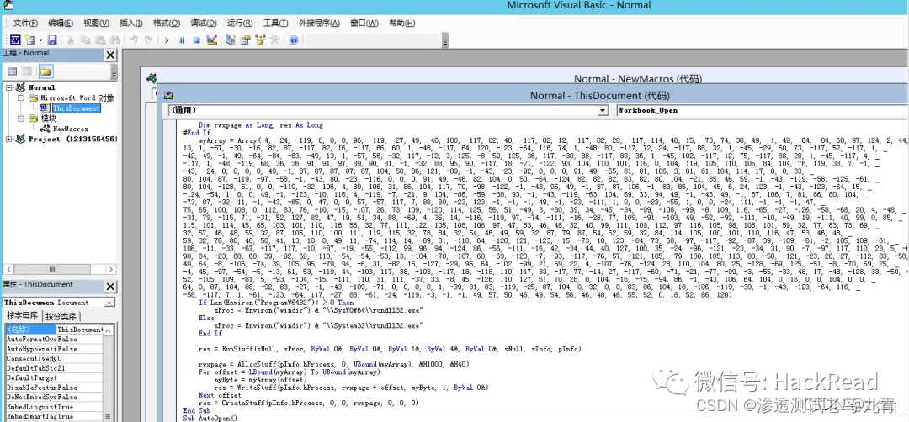
Task: Click View Code icon in project panel
Action: tap(12, 71)
